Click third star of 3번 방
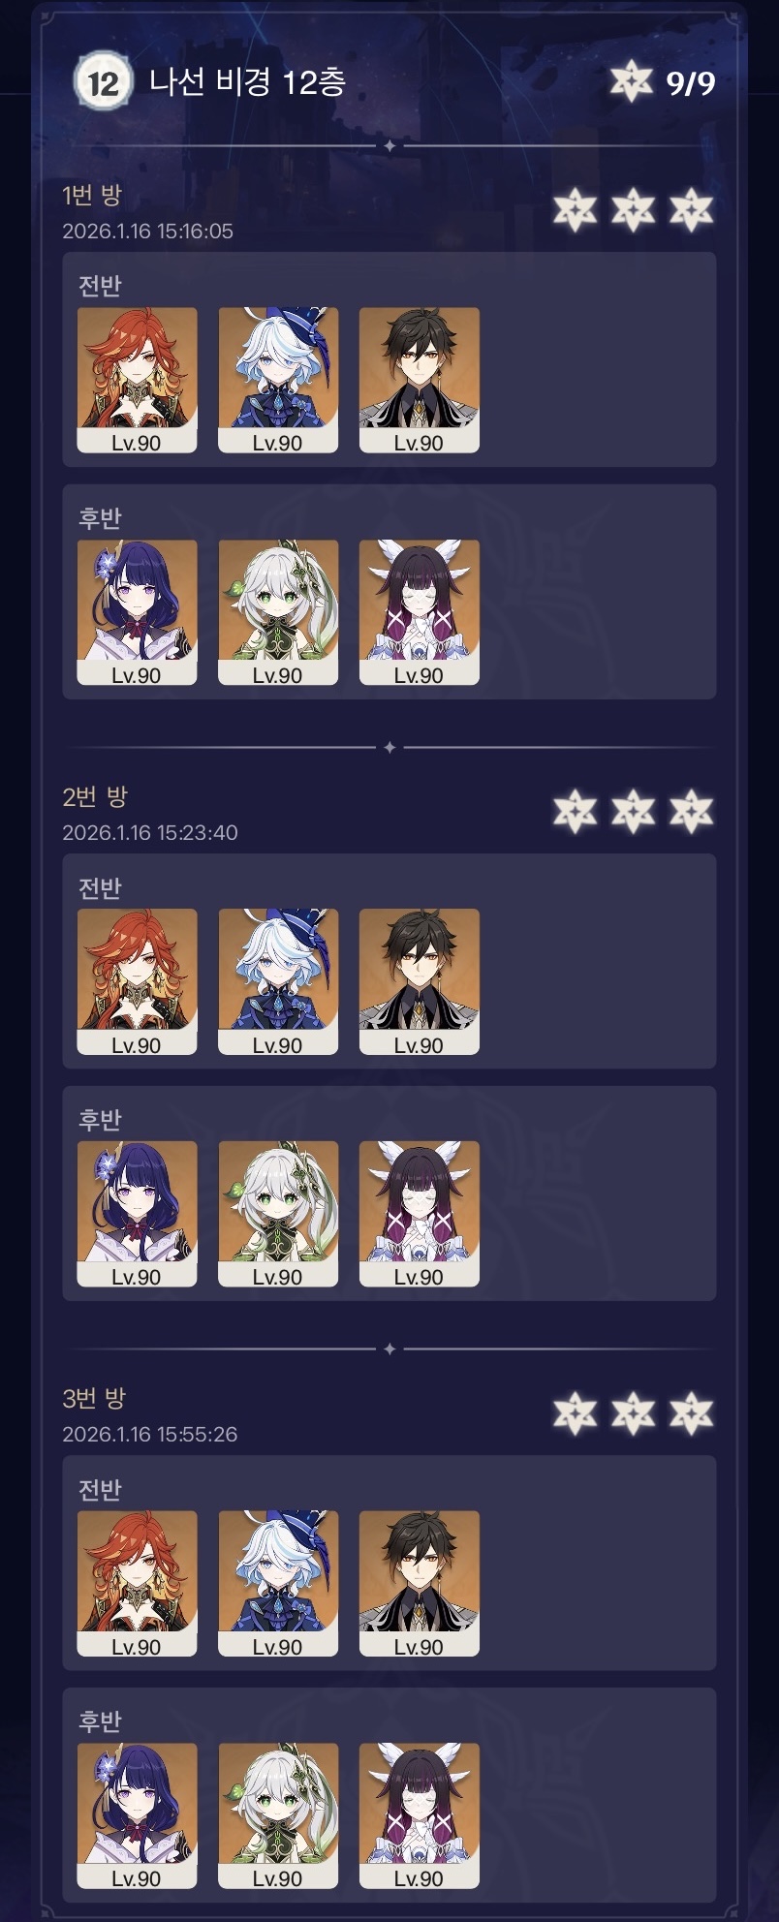Screen dimensions: 779x1922 [x=691, y=1413]
